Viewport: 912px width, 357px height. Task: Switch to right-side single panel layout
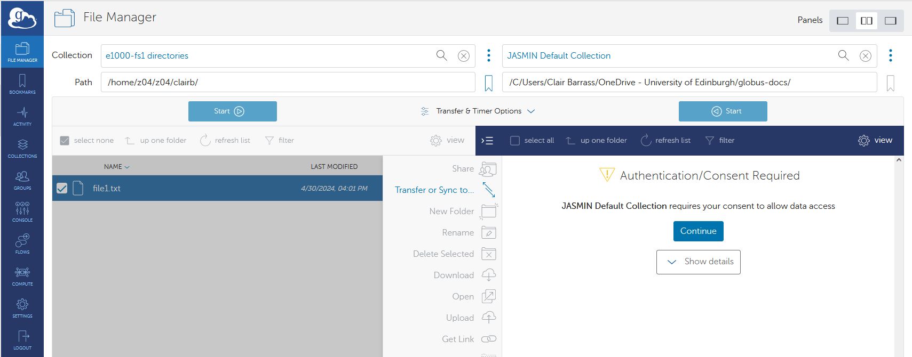[x=891, y=21]
